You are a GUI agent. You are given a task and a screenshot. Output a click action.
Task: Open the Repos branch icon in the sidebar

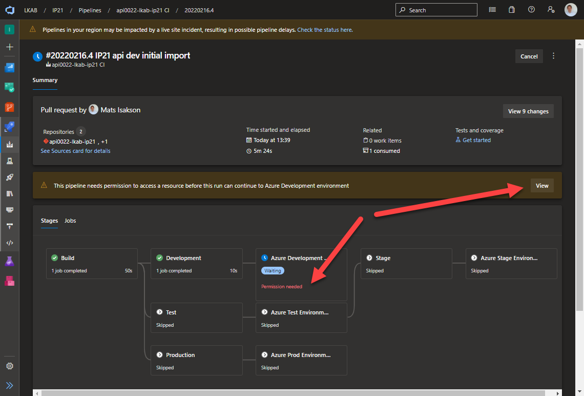point(9,107)
